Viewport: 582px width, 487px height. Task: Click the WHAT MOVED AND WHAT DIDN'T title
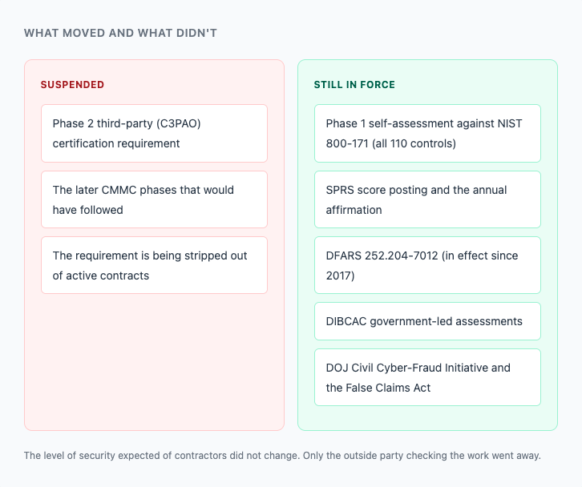click(x=120, y=33)
